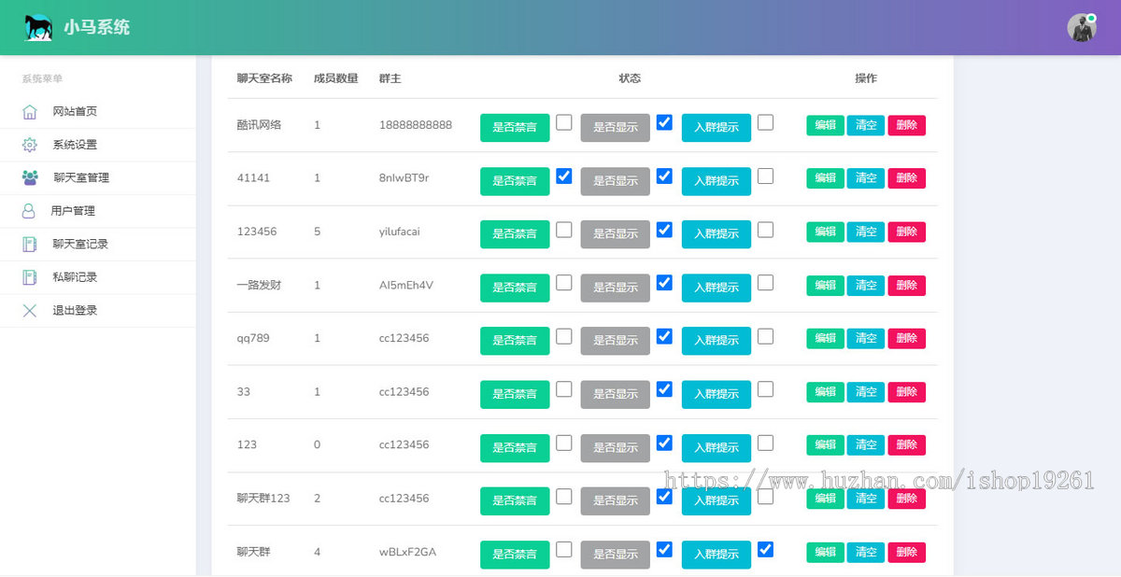Screen dimensions: 1121x577
Task: Go to 用户管理 in the sidebar
Action: click(x=73, y=211)
